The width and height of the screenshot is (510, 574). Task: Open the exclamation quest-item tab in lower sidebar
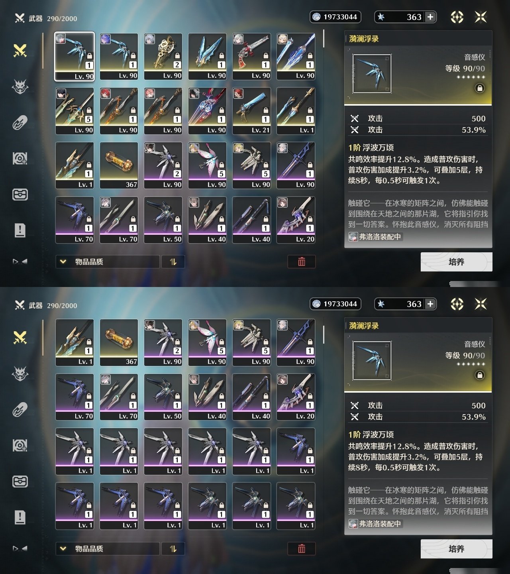pos(20,517)
